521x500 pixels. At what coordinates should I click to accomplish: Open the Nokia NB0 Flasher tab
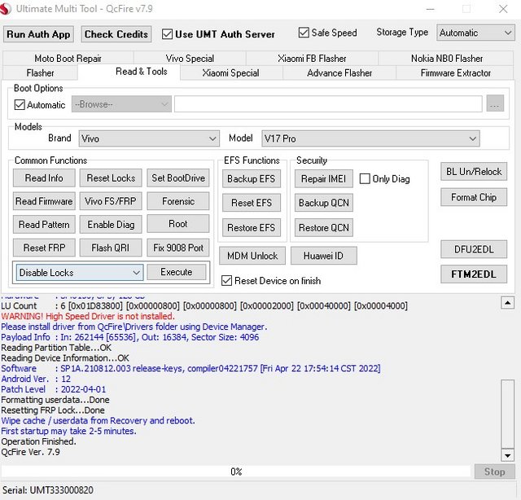447,58
